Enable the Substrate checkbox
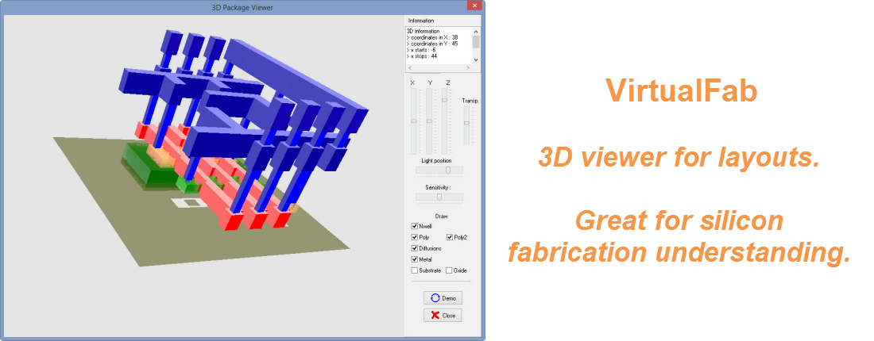874x341 pixels. point(415,270)
